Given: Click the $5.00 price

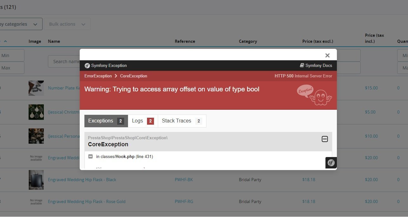Looking at the screenshot, I should pyautogui.click(x=370, y=112).
